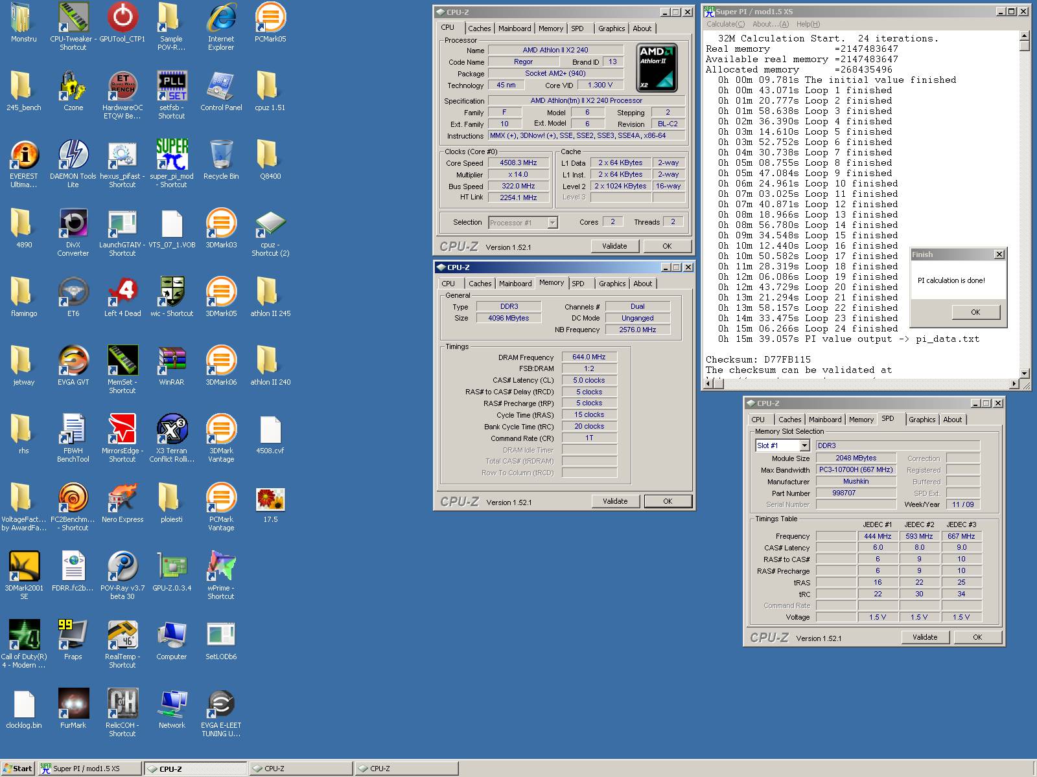Open the Network desktop icon

point(172,704)
